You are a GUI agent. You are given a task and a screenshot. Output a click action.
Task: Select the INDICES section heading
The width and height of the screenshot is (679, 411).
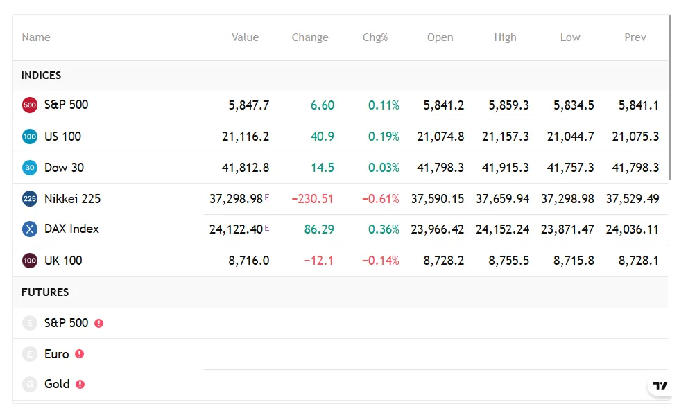pos(42,76)
